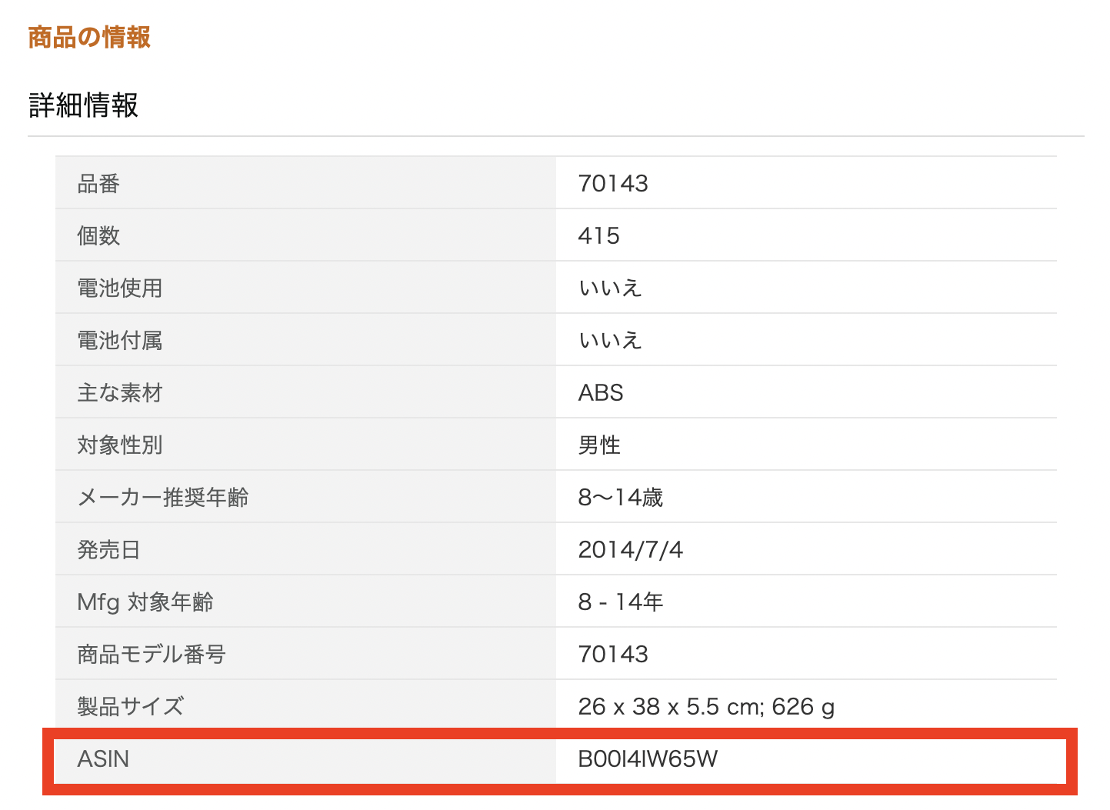Select the 発売日 label cell
Viewport: 1110px width, 810px height.
click(x=305, y=549)
